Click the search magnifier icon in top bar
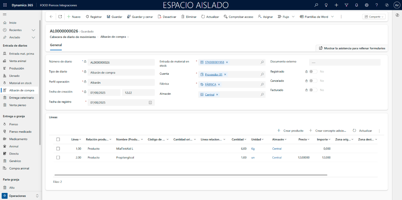This screenshot has width=402, height=200. coord(316,5)
